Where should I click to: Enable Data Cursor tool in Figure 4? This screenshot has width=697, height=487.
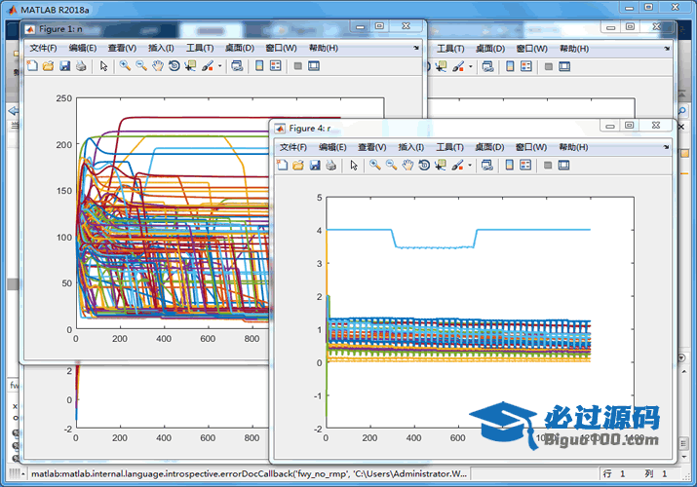coord(441,166)
